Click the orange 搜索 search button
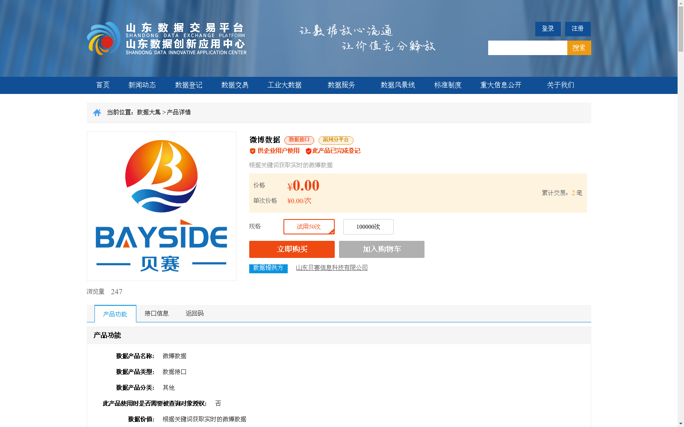Viewport: 684px width, 427px height. (x=579, y=48)
